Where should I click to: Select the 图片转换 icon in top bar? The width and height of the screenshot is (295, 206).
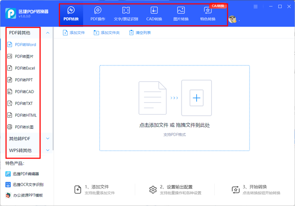(181, 11)
